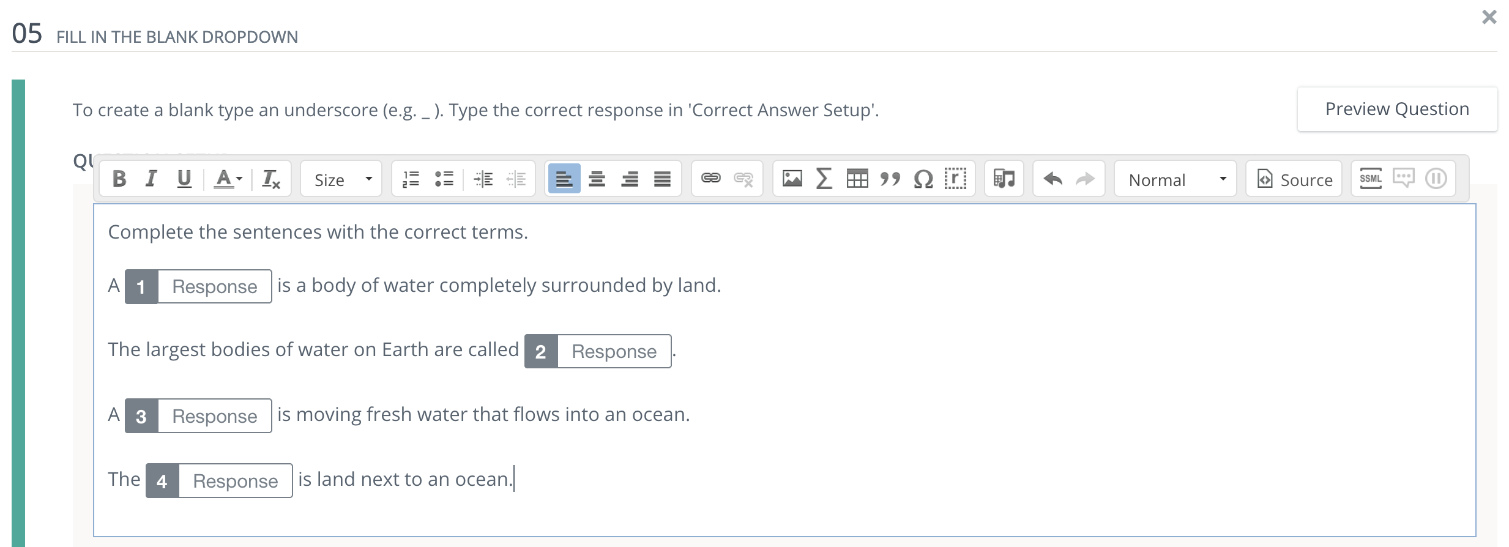Open the Size dropdown
The image size is (1509, 547).
(x=340, y=179)
